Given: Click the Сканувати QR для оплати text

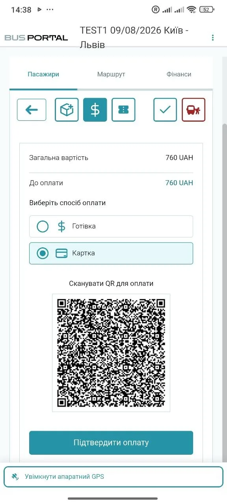Looking at the screenshot, I should pos(111,283).
